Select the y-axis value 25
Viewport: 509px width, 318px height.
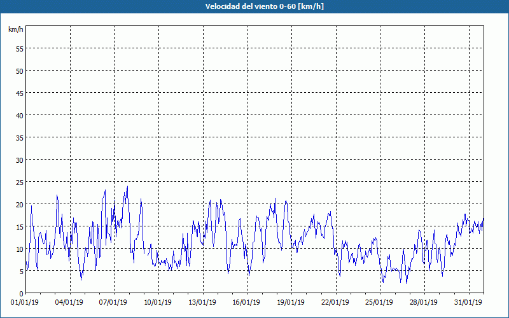(x=20, y=182)
